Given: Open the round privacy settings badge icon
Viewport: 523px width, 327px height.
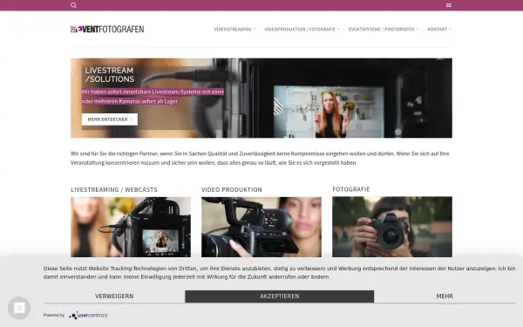Looking at the screenshot, I should pos(19,308).
